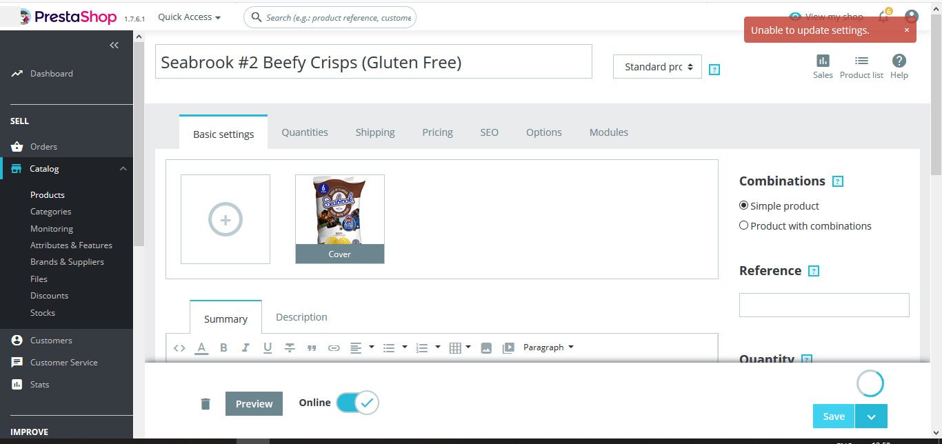Screen dimensions: 942x444
Task: Toggle the Online switch
Action: coord(357,403)
